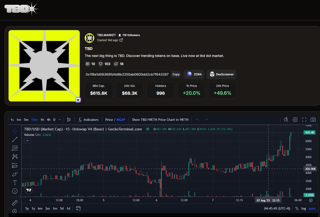This screenshot has height=217, width=320.
Task: Set the date range to 1y
Action: (x=33, y=208)
